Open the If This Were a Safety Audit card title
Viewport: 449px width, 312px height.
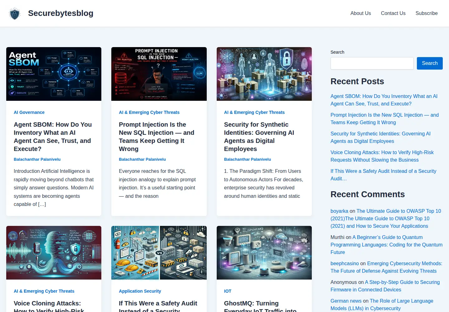(158, 307)
